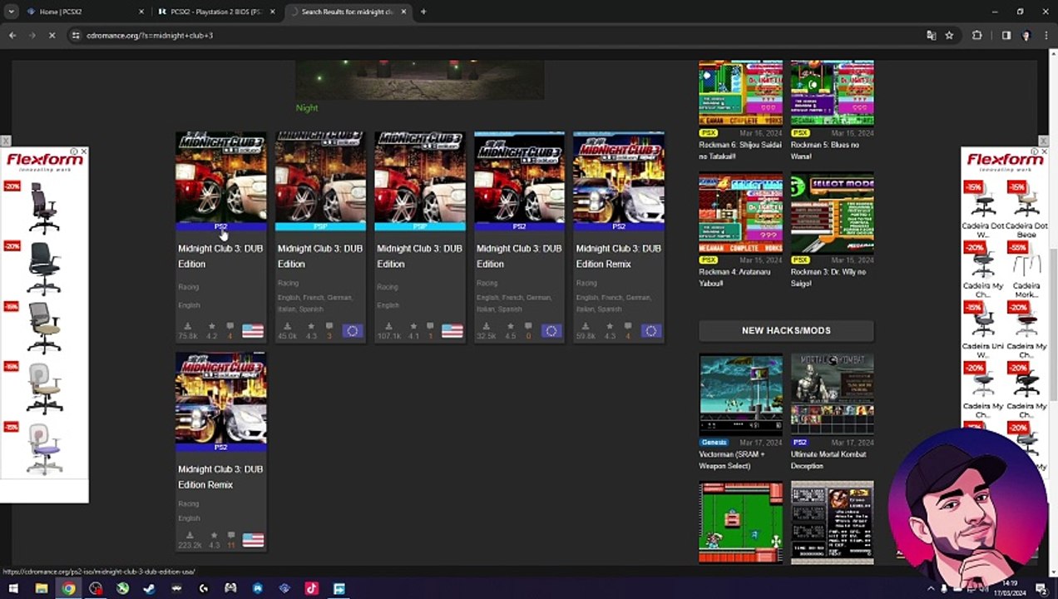Image resolution: width=1058 pixels, height=599 pixels.
Task: Click the USA flag on the 75.8k card
Action: pos(253,330)
